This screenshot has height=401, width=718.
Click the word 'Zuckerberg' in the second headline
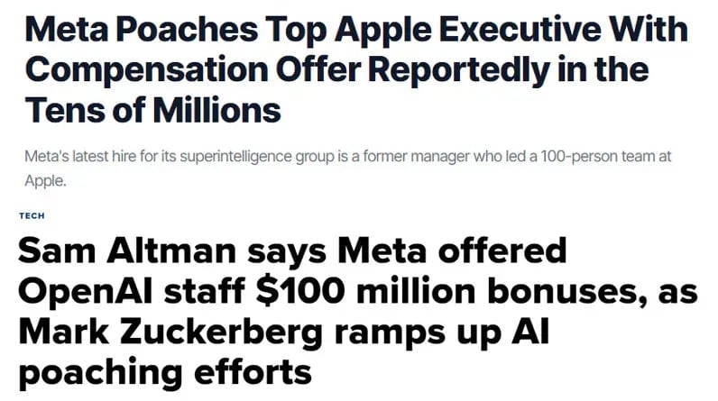coord(222,333)
